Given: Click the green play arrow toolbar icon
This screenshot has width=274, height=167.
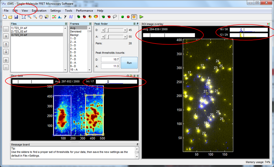Looking at the screenshot, I should click(141, 16).
